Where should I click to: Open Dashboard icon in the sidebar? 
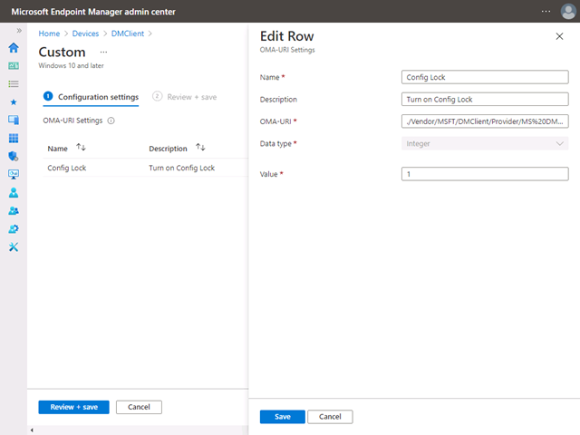14,65
